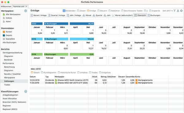The image size is (184, 113).
Task: Open Asset Allocation classification
Action: point(10,99)
